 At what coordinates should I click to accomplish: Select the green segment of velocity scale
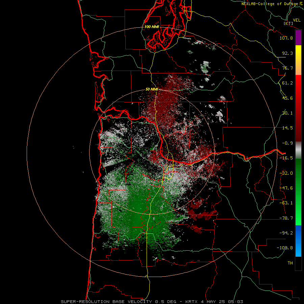[x=298, y=192]
